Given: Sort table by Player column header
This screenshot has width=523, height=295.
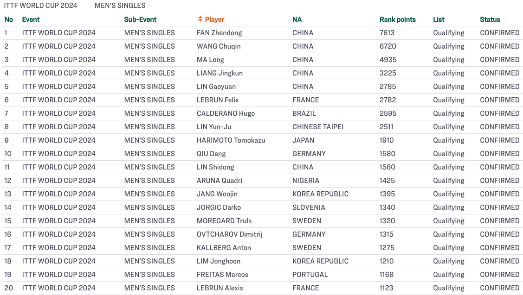Looking at the screenshot, I should [x=214, y=19].
